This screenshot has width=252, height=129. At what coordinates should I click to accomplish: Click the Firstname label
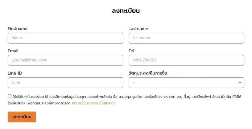pyautogui.click(x=17, y=28)
